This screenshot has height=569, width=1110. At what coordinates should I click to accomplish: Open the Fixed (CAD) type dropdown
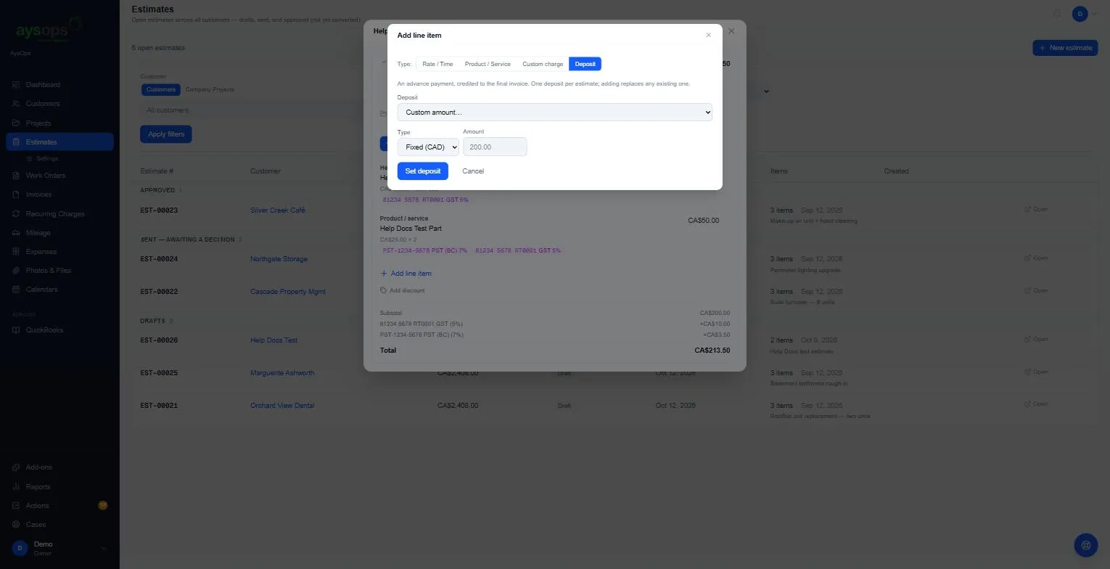(428, 147)
